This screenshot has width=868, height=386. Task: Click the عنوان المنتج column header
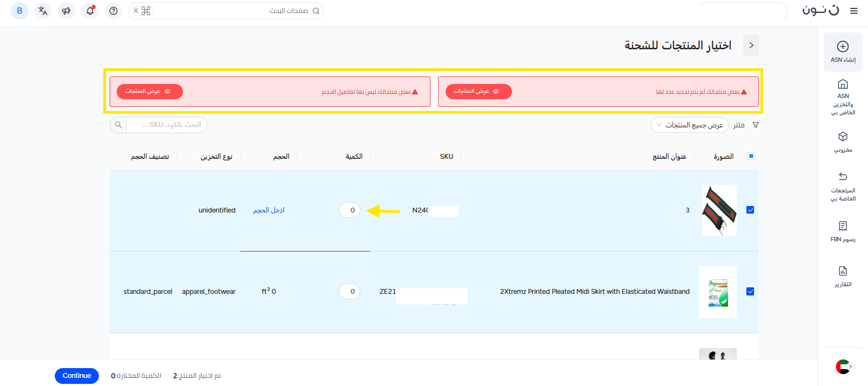point(669,157)
